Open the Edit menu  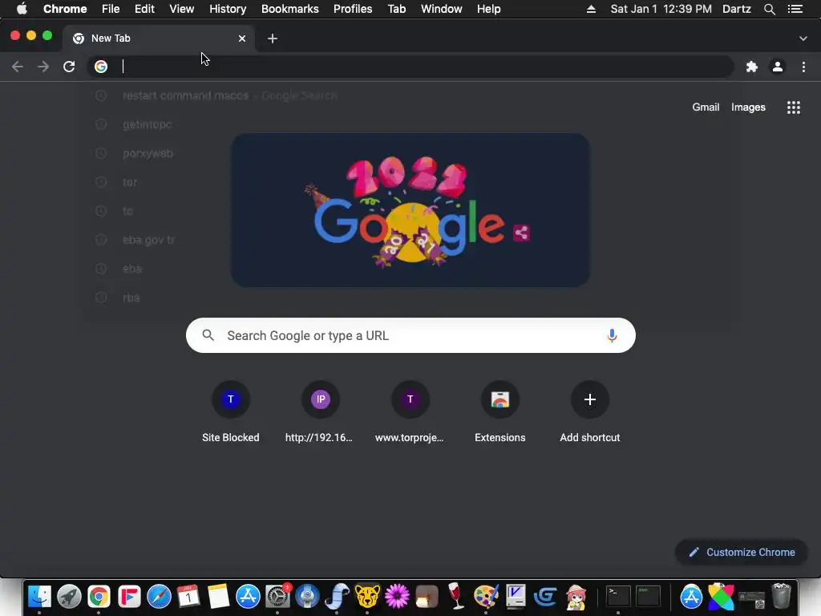(144, 9)
